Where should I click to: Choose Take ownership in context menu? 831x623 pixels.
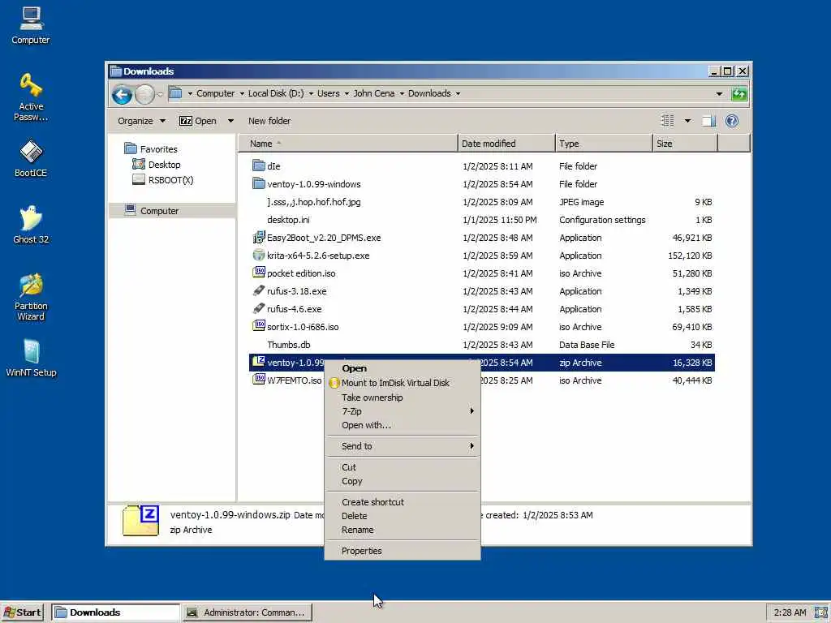tap(403, 397)
